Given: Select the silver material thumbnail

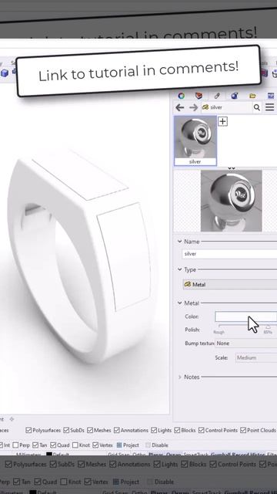Looking at the screenshot, I should tap(195, 140).
